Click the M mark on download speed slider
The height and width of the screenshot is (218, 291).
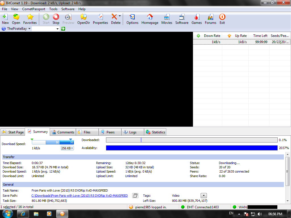point(57,142)
